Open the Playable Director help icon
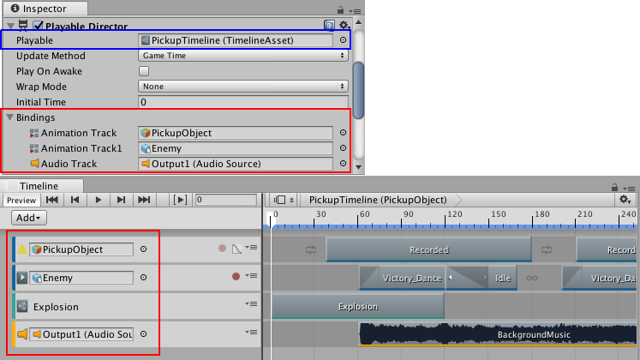The height and width of the screenshot is (360, 640). click(329, 26)
